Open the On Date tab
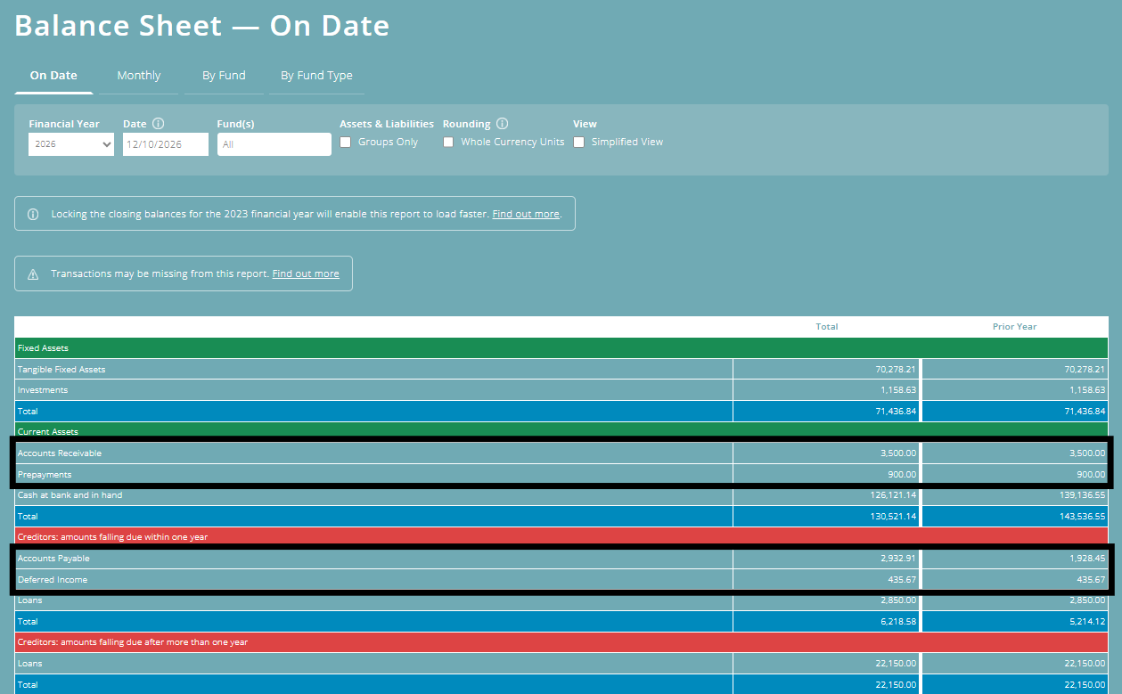This screenshot has width=1122, height=694. (53, 76)
